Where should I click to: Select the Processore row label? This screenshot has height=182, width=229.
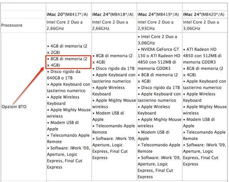pyautogui.click(x=12, y=25)
